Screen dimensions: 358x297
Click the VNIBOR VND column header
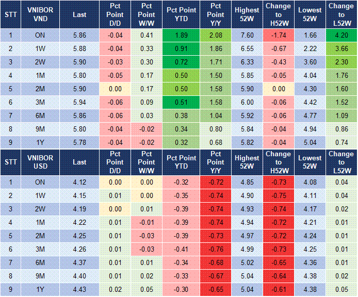(40, 14)
